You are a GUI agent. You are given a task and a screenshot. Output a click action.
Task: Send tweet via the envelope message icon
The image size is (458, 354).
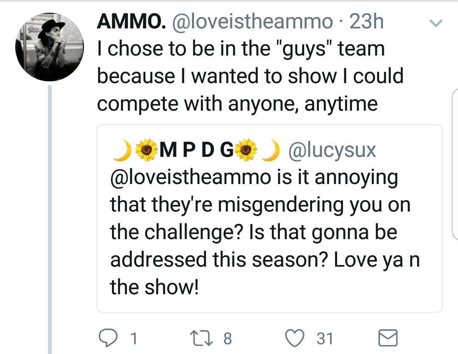click(x=388, y=338)
